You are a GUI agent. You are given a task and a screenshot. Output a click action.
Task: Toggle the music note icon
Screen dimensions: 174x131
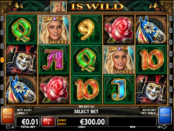click(x=13, y=127)
